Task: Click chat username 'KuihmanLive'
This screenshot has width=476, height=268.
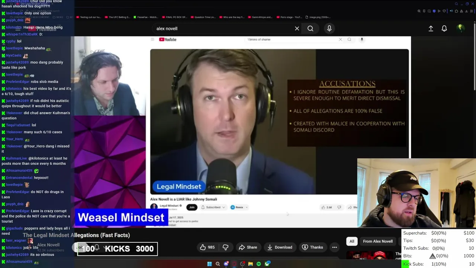Action: coord(16,158)
